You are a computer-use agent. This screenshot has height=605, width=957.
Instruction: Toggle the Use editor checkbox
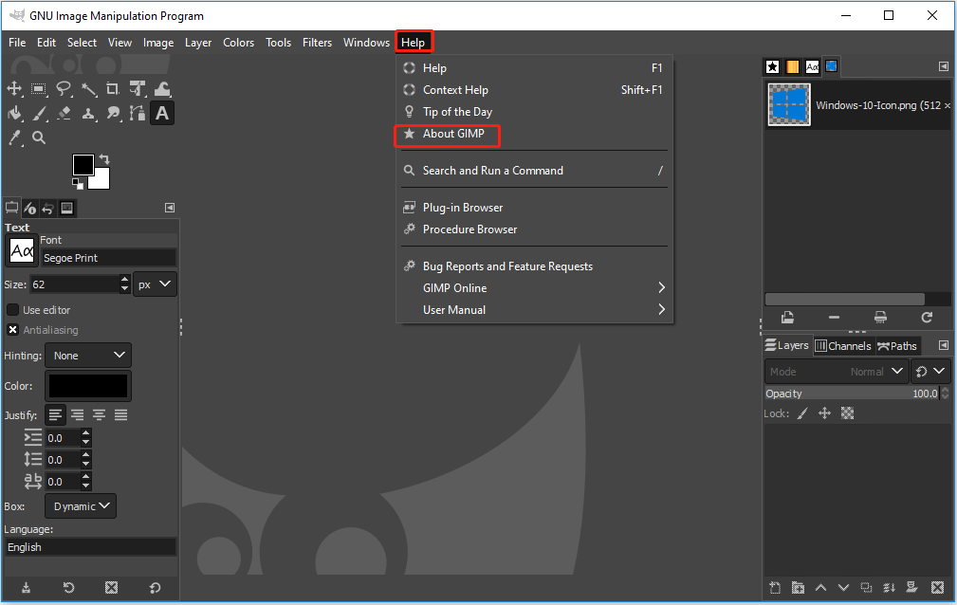tap(13, 310)
